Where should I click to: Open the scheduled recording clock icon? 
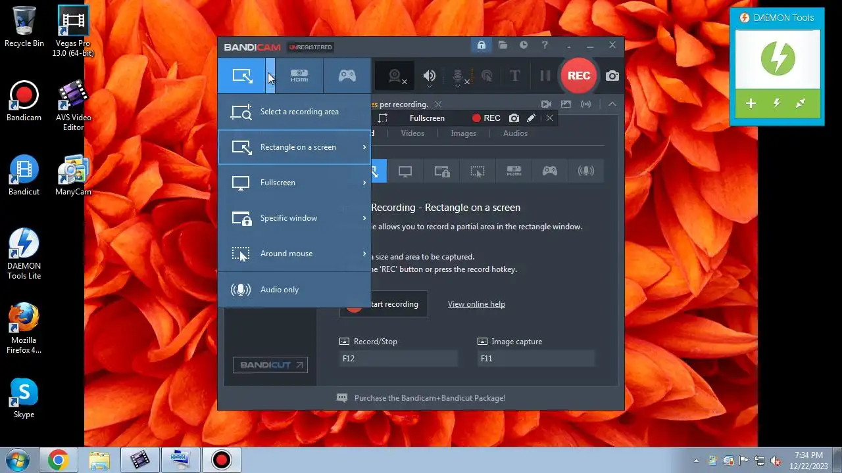[x=524, y=45]
